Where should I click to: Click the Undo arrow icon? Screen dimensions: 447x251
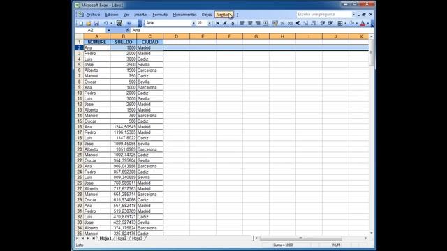tap(105, 23)
